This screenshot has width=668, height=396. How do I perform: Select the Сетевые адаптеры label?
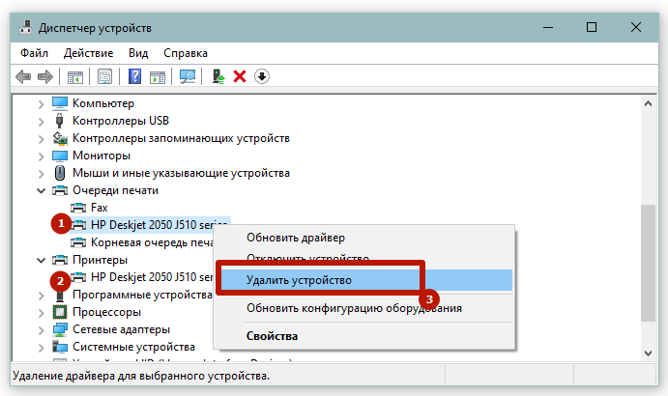click(121, 329)
